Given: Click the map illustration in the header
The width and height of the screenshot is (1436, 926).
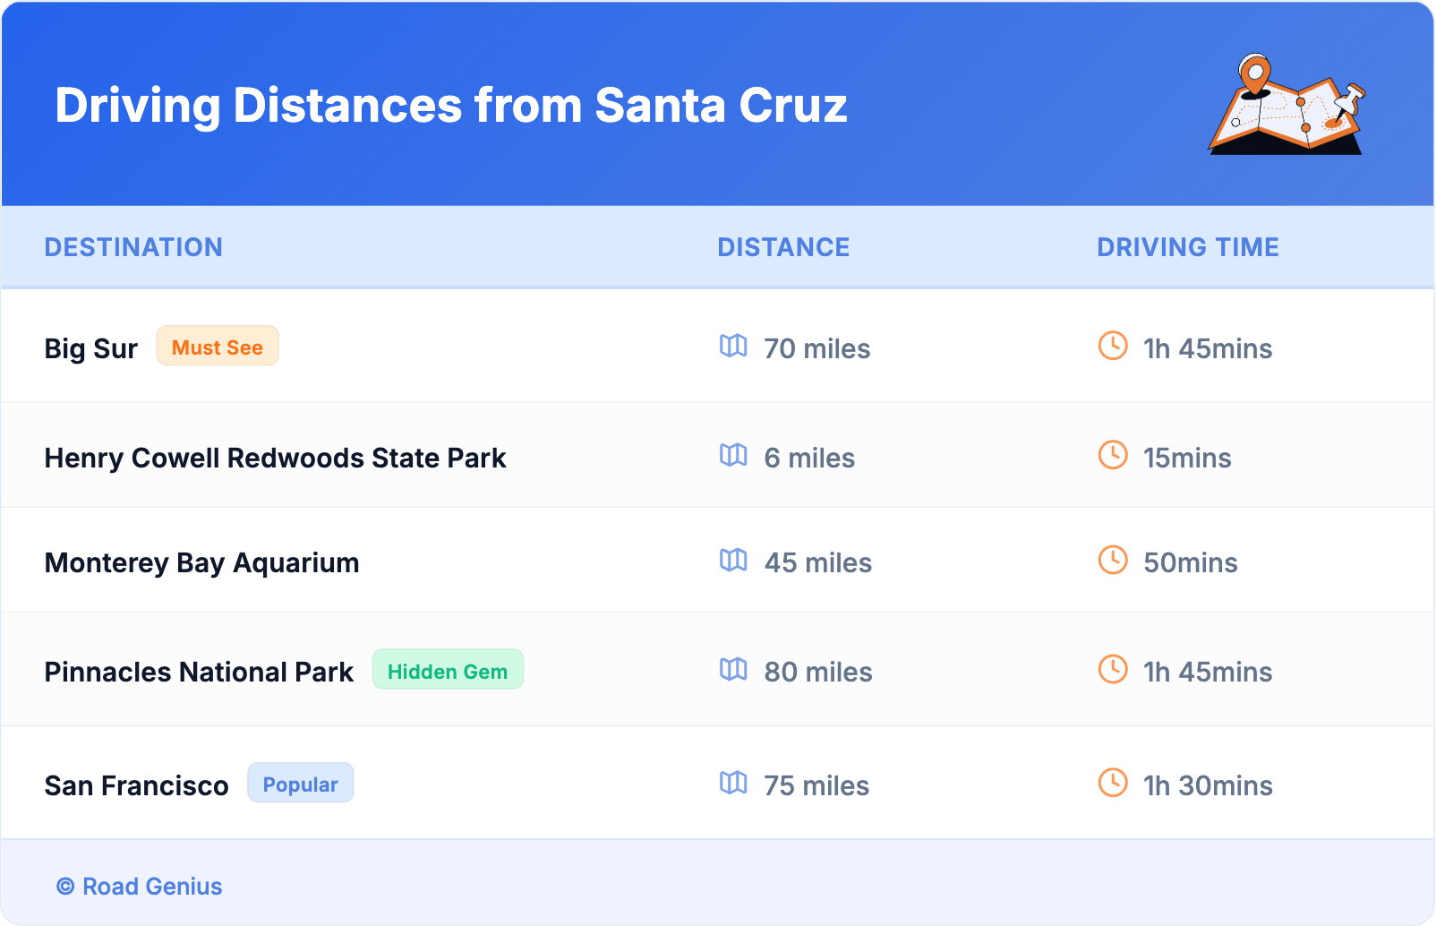Looking at the screenshot, I should (x=1287, y=106).
